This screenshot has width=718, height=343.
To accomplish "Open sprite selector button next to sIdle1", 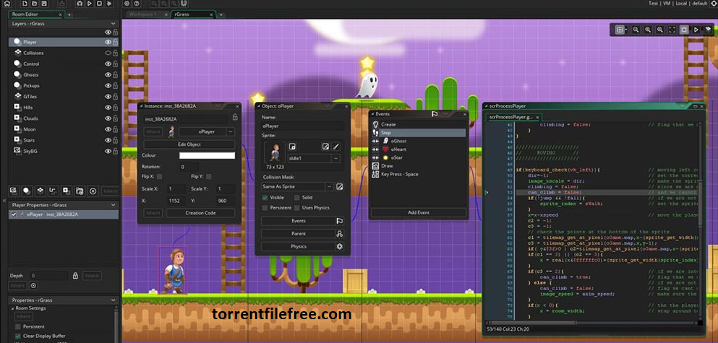I will click(x=336, y=158).
